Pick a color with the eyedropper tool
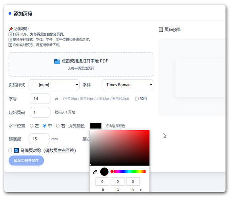 (x=95, y=171)
